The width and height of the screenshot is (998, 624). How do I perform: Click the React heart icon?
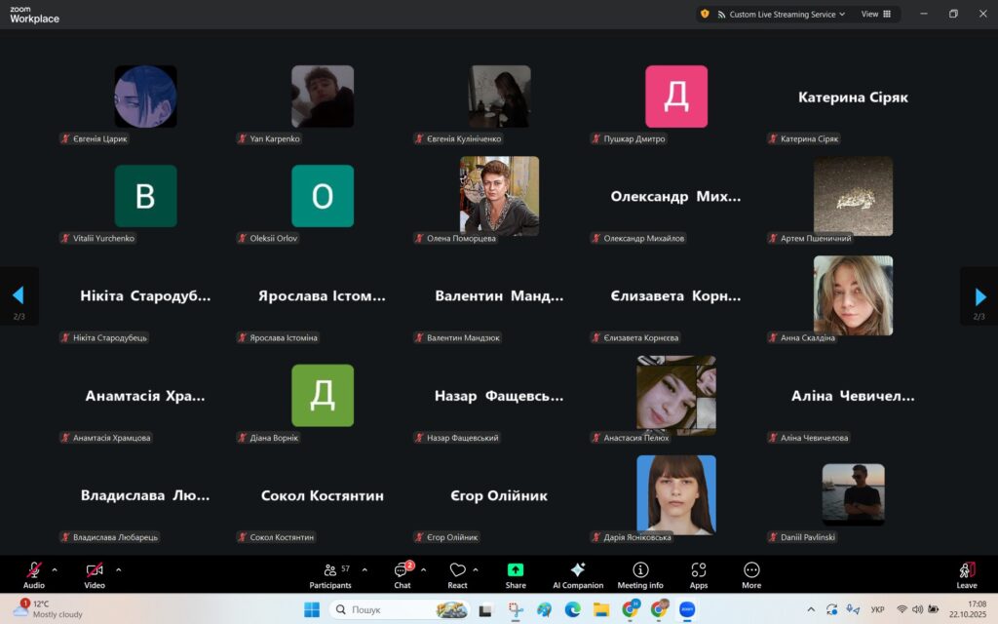pyautogui.click(x=457, y=574)
